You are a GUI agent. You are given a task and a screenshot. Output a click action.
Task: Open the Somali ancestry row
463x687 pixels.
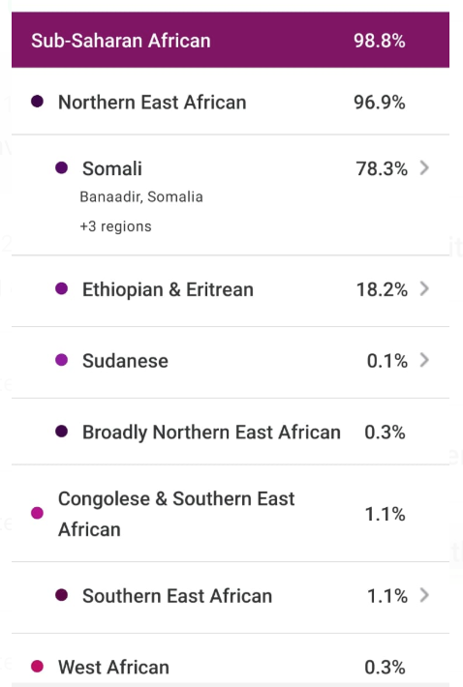click(x=231, y=194)
